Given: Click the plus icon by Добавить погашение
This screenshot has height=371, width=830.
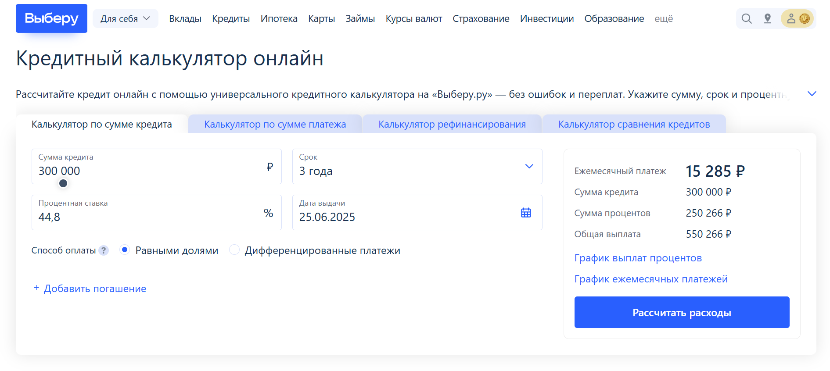Looking at the screenshot, I should [x=36, y=288].
